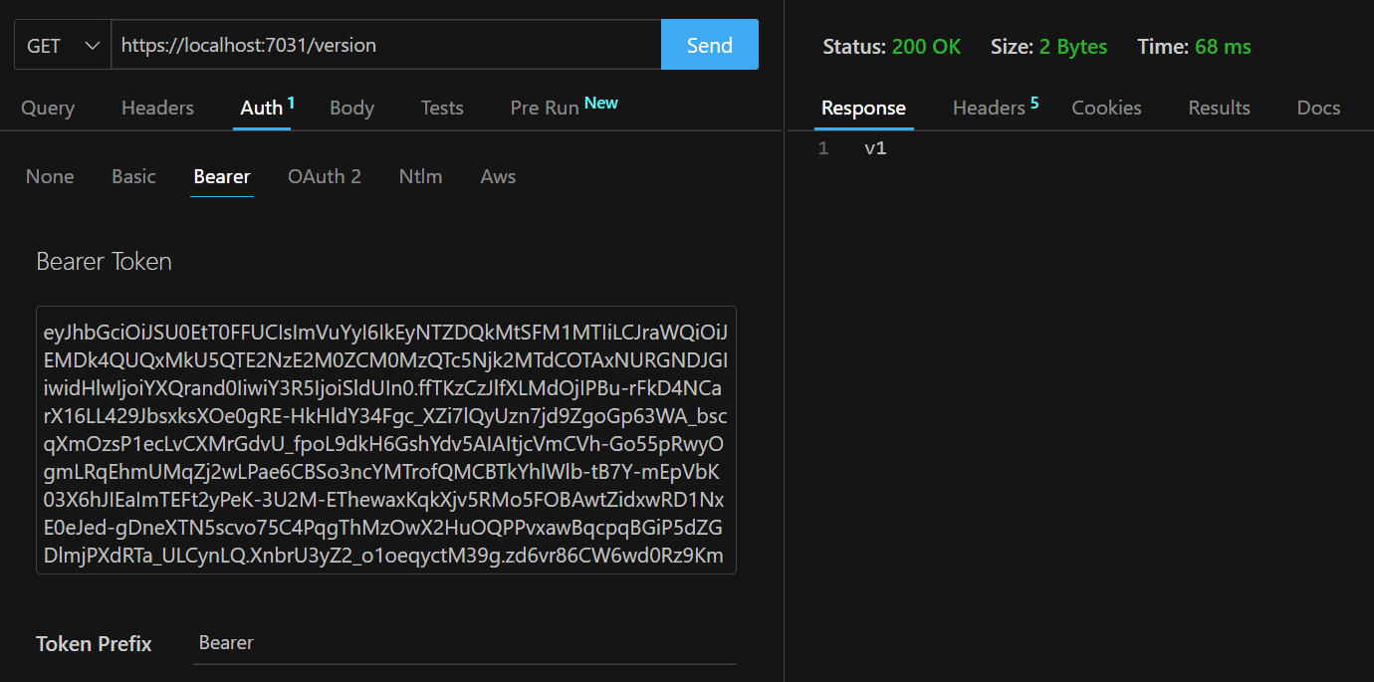Go to the Tests tab
Screen dimensions: 1374x682
[442, 108]
